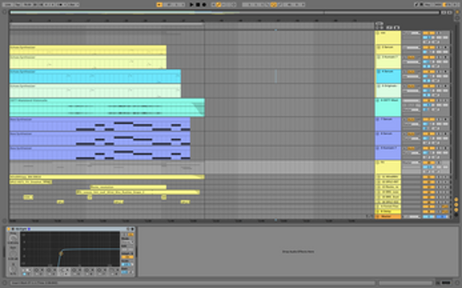Select the Master track header
This screenshot has width=462, height=288.
tap(388, 216)
